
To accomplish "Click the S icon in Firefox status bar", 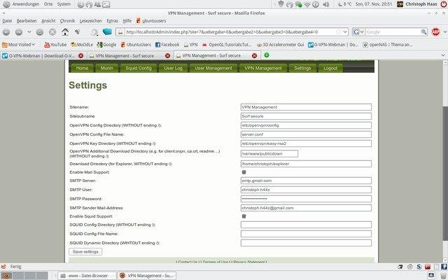I will coord(419,267).
